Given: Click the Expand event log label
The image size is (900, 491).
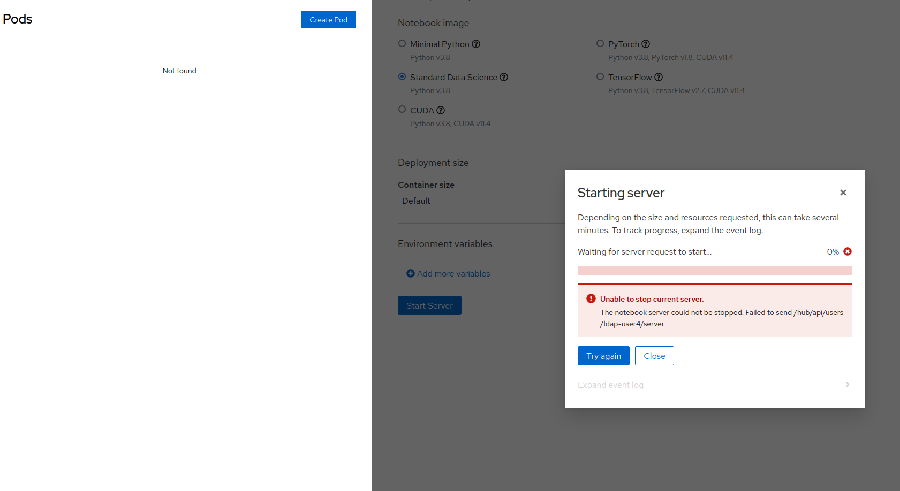Looking at the screenshot, I should click(x=610, y=385).
